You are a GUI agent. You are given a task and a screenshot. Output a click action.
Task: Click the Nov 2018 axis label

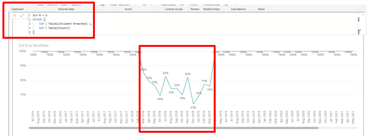[x=188, y=117]
